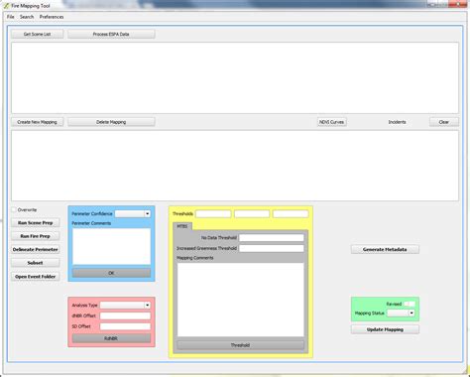
Task: Click Generate Metadata button
Action: 385,249
